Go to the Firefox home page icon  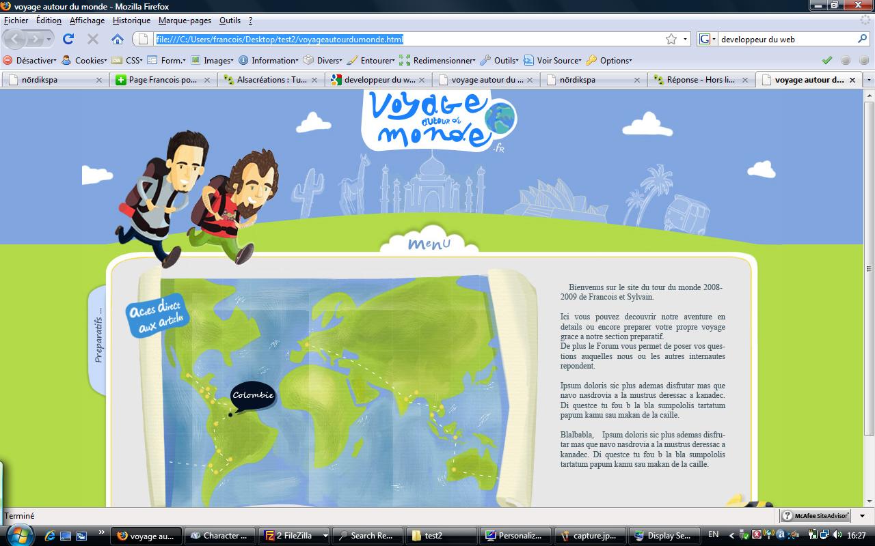coord(118,39)
